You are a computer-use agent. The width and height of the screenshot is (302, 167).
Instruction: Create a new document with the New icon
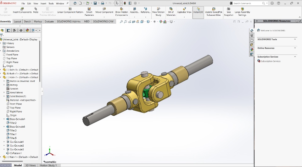pos(80,3)
